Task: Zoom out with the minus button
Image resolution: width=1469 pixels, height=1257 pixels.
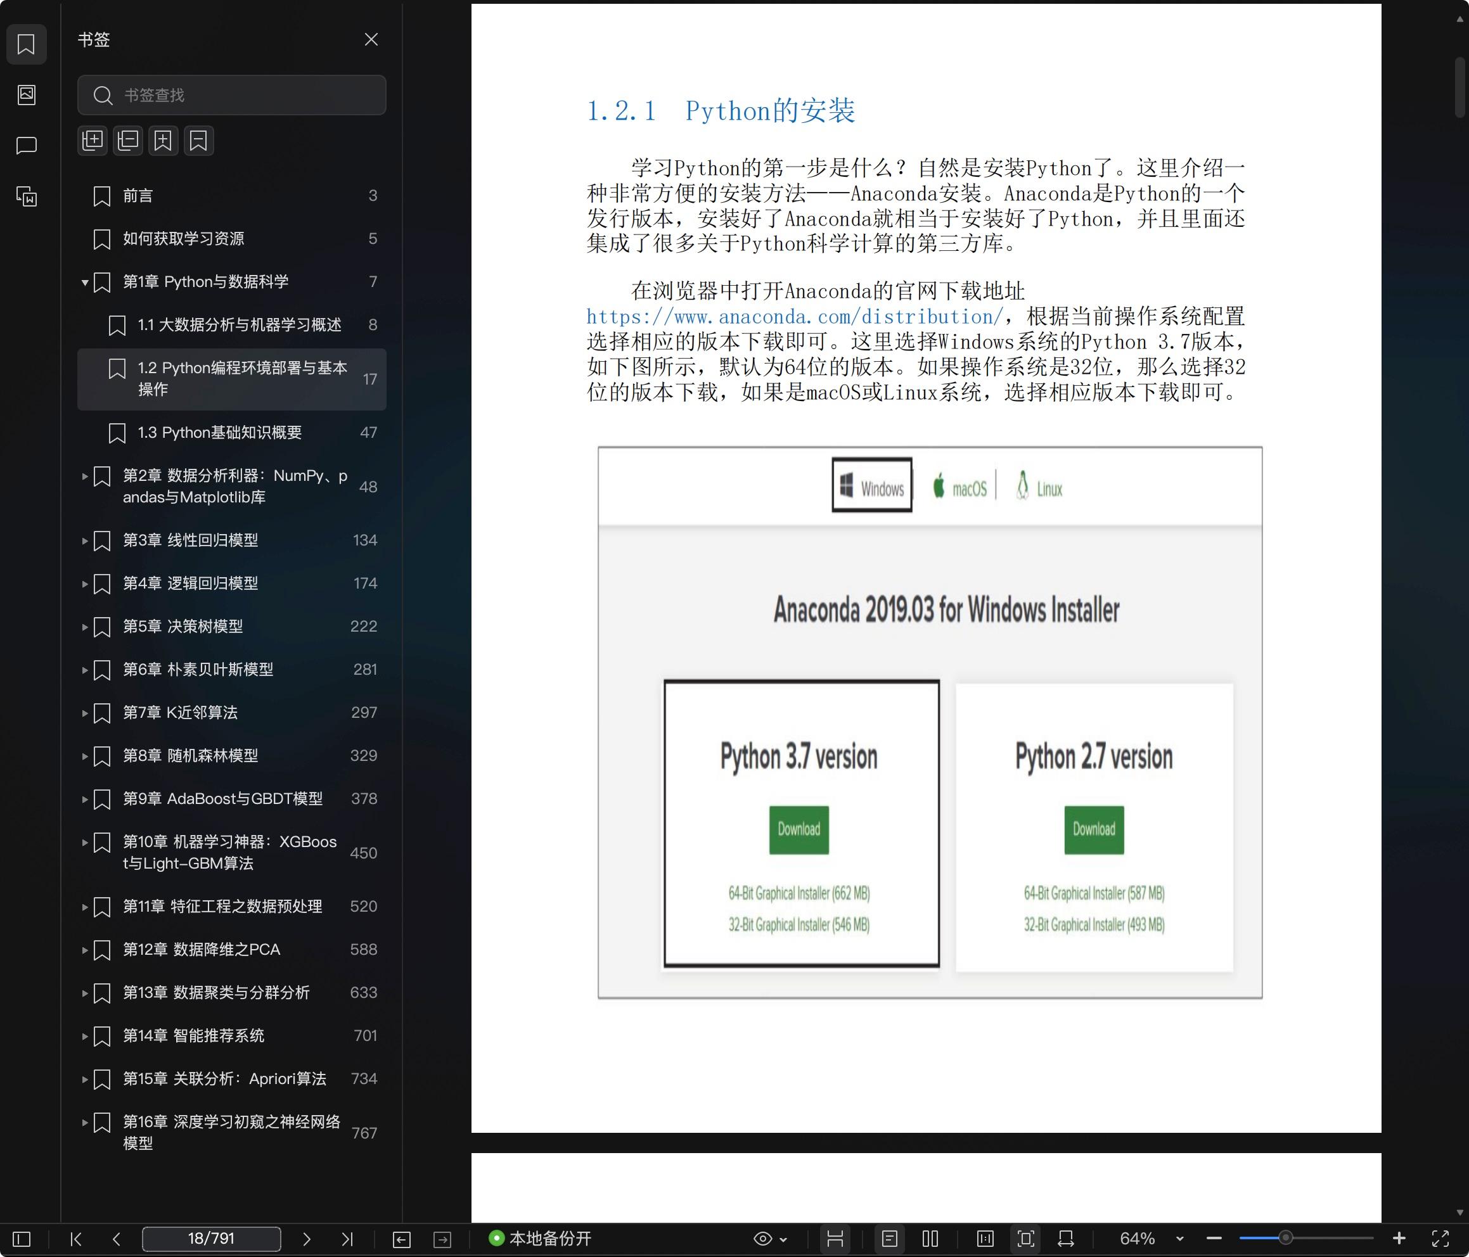Action: coord(1214,1239)
